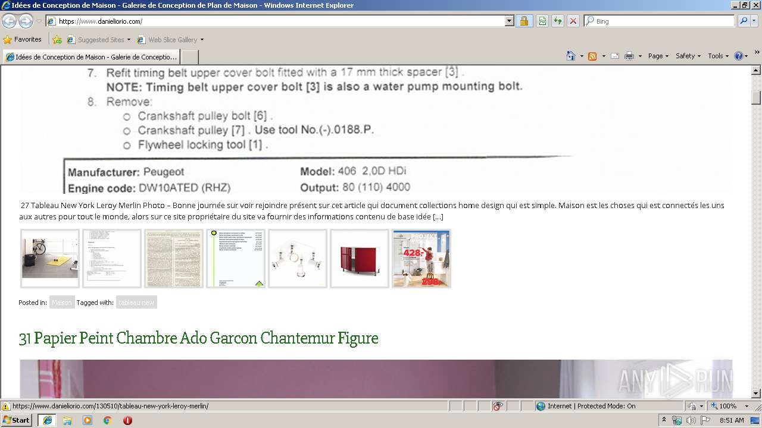Click the popup blocker status icon
The height and width of the screenshot is (428, 762).
click(498, 406)
